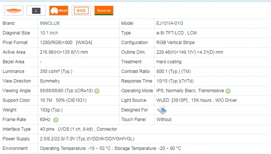Image resolution: width=271 pixels, height=154 pixels.
Task: Click the 'Power Supply' label
Action: coord(16,139)
